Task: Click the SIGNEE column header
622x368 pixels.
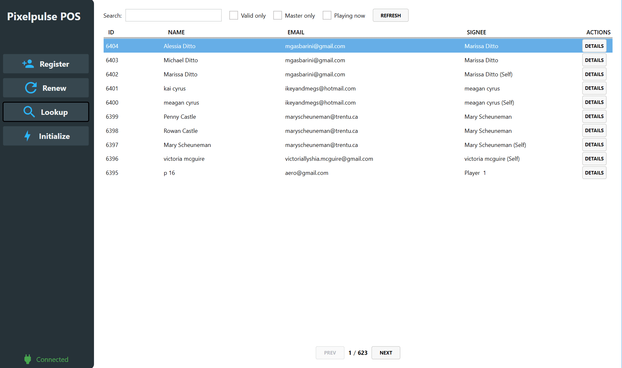Action: tap(476, 32)
